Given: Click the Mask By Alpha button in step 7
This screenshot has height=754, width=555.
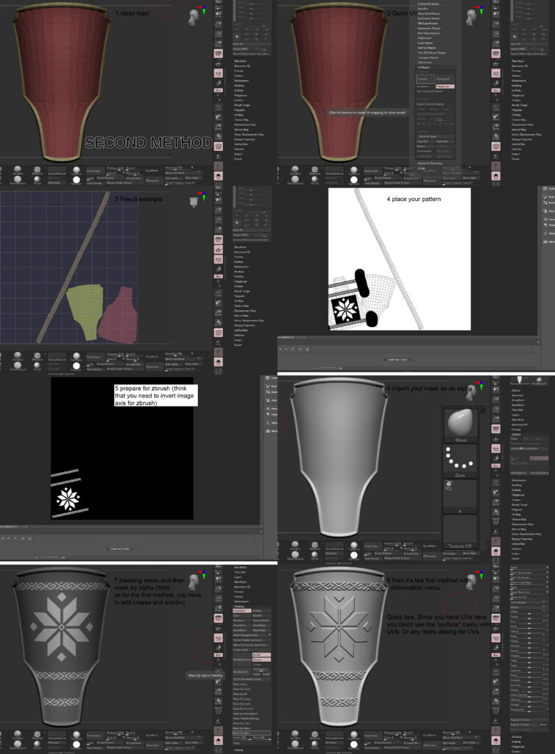Looking at the screenshot, I should [252, 733].
